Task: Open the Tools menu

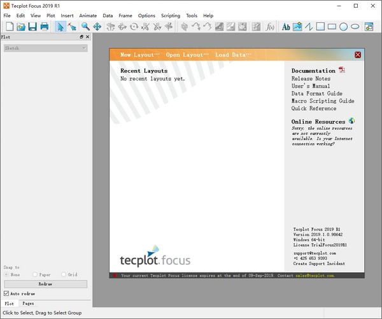Action: tap(192, 15)
